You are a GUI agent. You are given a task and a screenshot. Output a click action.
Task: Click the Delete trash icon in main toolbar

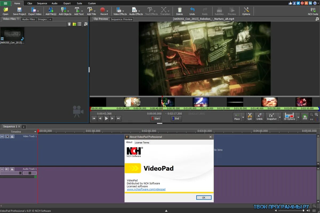[x=179, y=11]
